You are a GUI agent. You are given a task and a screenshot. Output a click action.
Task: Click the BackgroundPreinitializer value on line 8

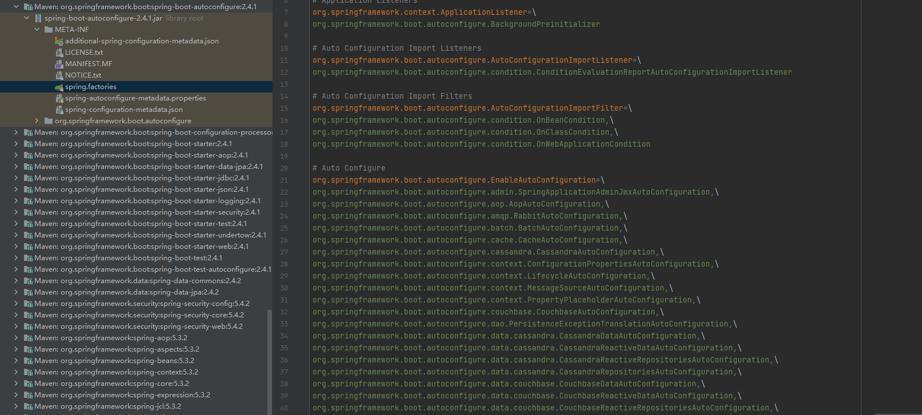[x=456, y=25]
